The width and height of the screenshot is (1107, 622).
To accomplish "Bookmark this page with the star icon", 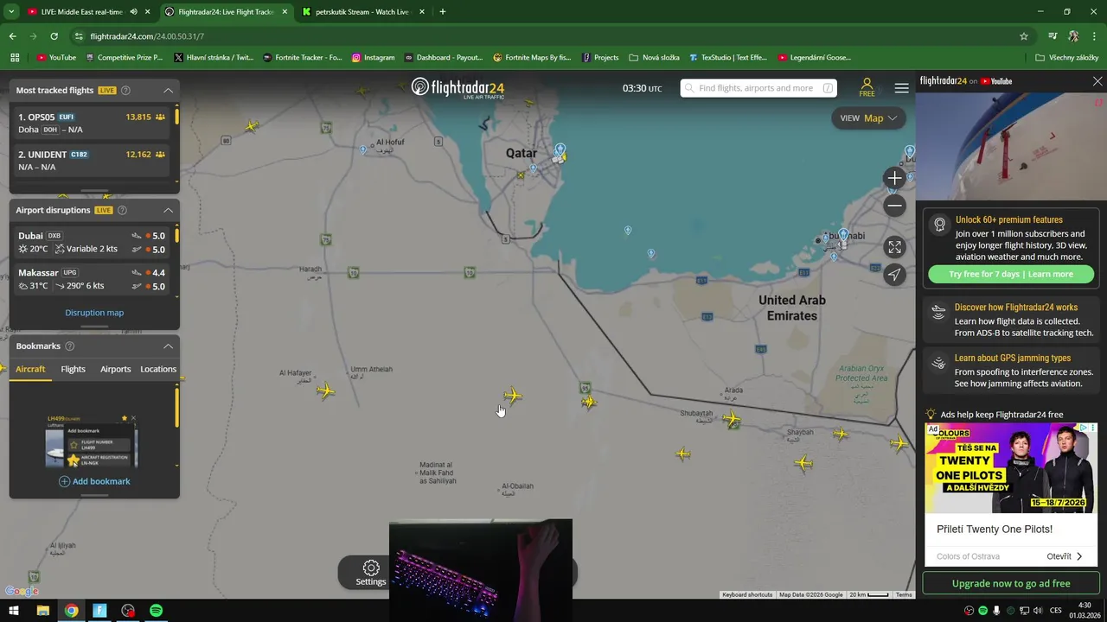I will click(1024, 36).
